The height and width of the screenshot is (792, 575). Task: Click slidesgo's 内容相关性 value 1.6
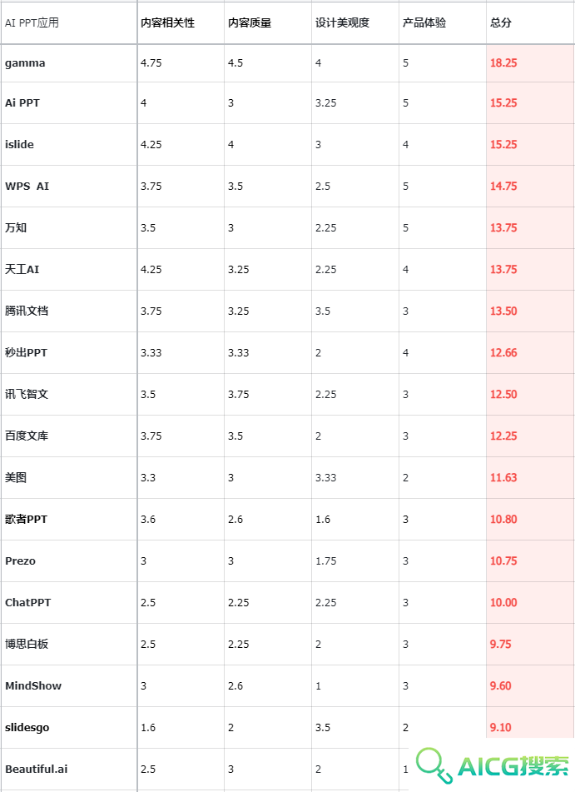click(x=148, y=727)
